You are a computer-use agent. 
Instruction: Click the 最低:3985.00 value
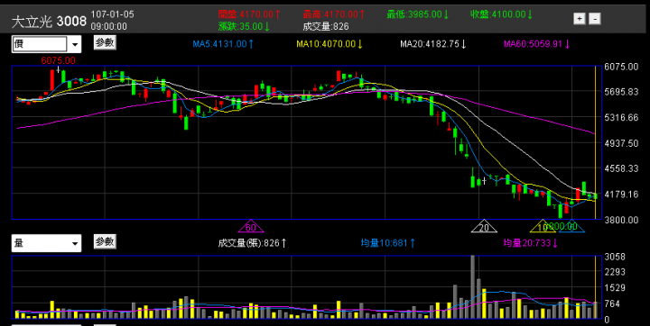pyautogui.click(x=417, y=14)
